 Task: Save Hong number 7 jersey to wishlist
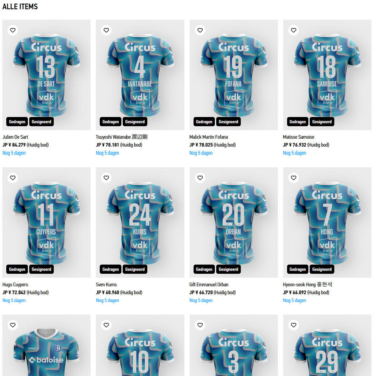(294, 178)
